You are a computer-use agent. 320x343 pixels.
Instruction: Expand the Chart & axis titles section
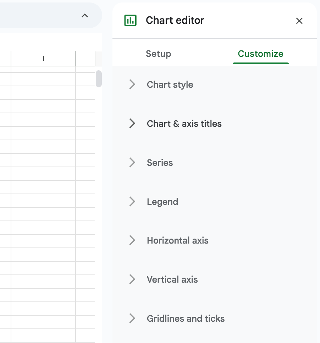click(x=184, y=124)
